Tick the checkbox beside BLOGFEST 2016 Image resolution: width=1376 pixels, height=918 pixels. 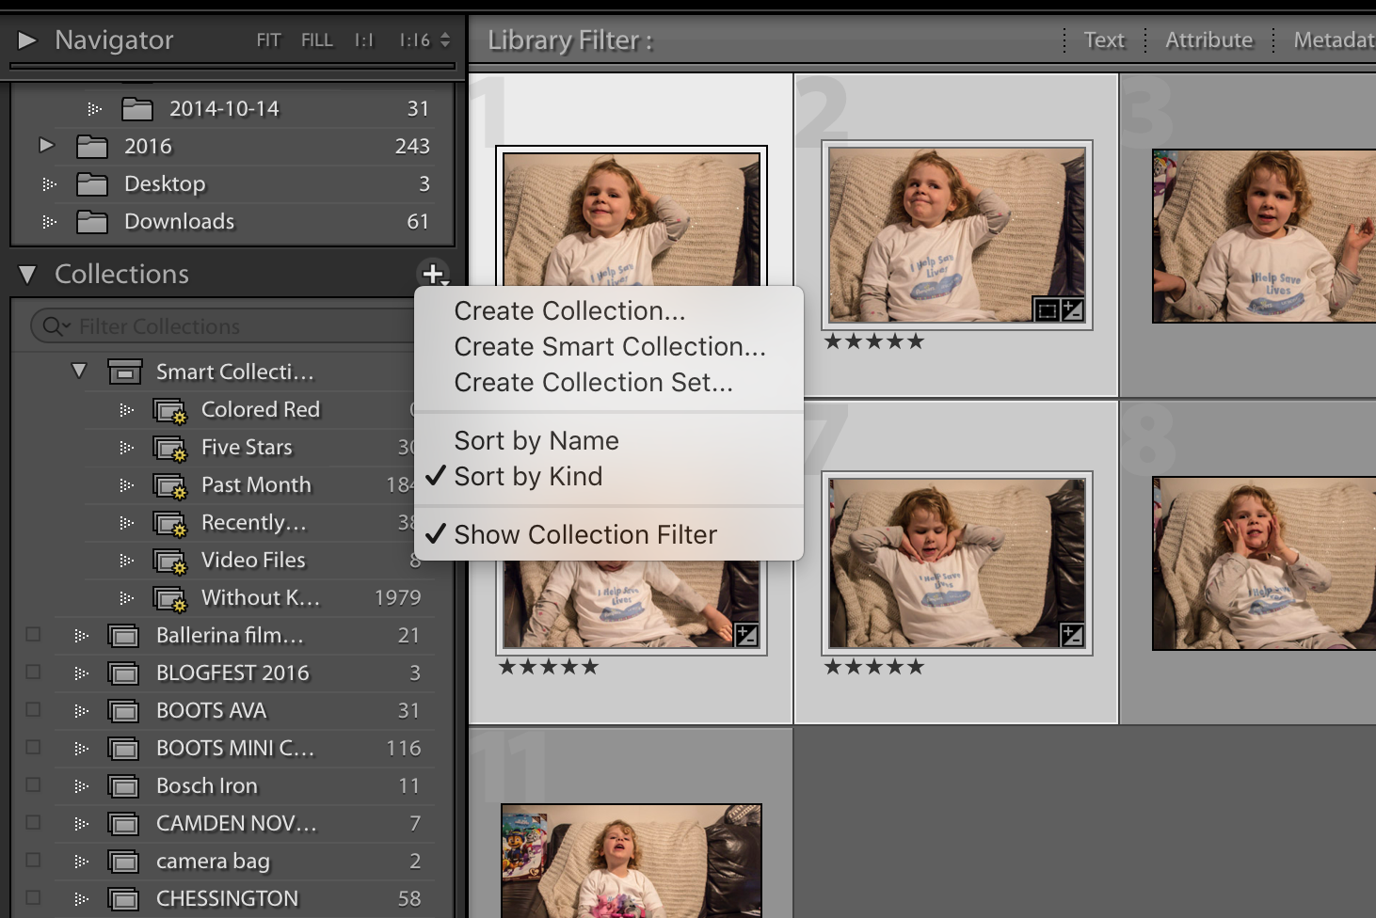click(33, 673)
